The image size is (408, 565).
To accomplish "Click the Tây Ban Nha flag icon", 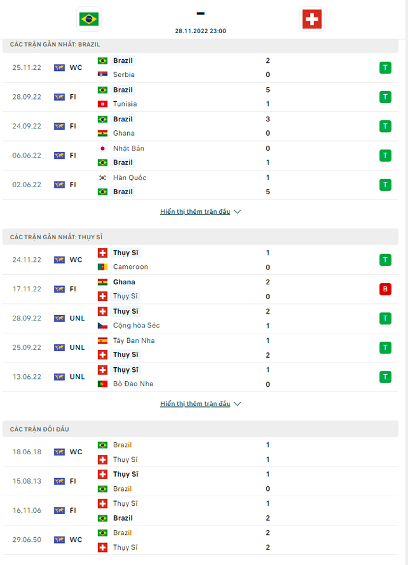I will (x=103, y=341).
